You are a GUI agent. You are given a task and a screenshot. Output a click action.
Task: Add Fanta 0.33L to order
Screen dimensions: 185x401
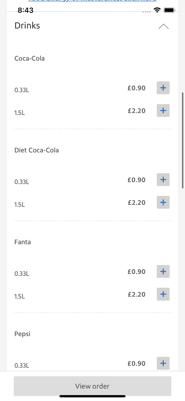coord(163,272)
